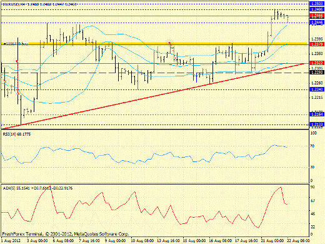Select the 9 Aug 00:00 date label
Screen dimensions: 325x244
(x=116, y=240)
